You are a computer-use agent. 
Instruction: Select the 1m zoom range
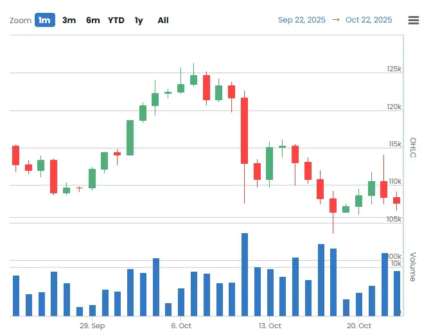click(x=44, y=20)
